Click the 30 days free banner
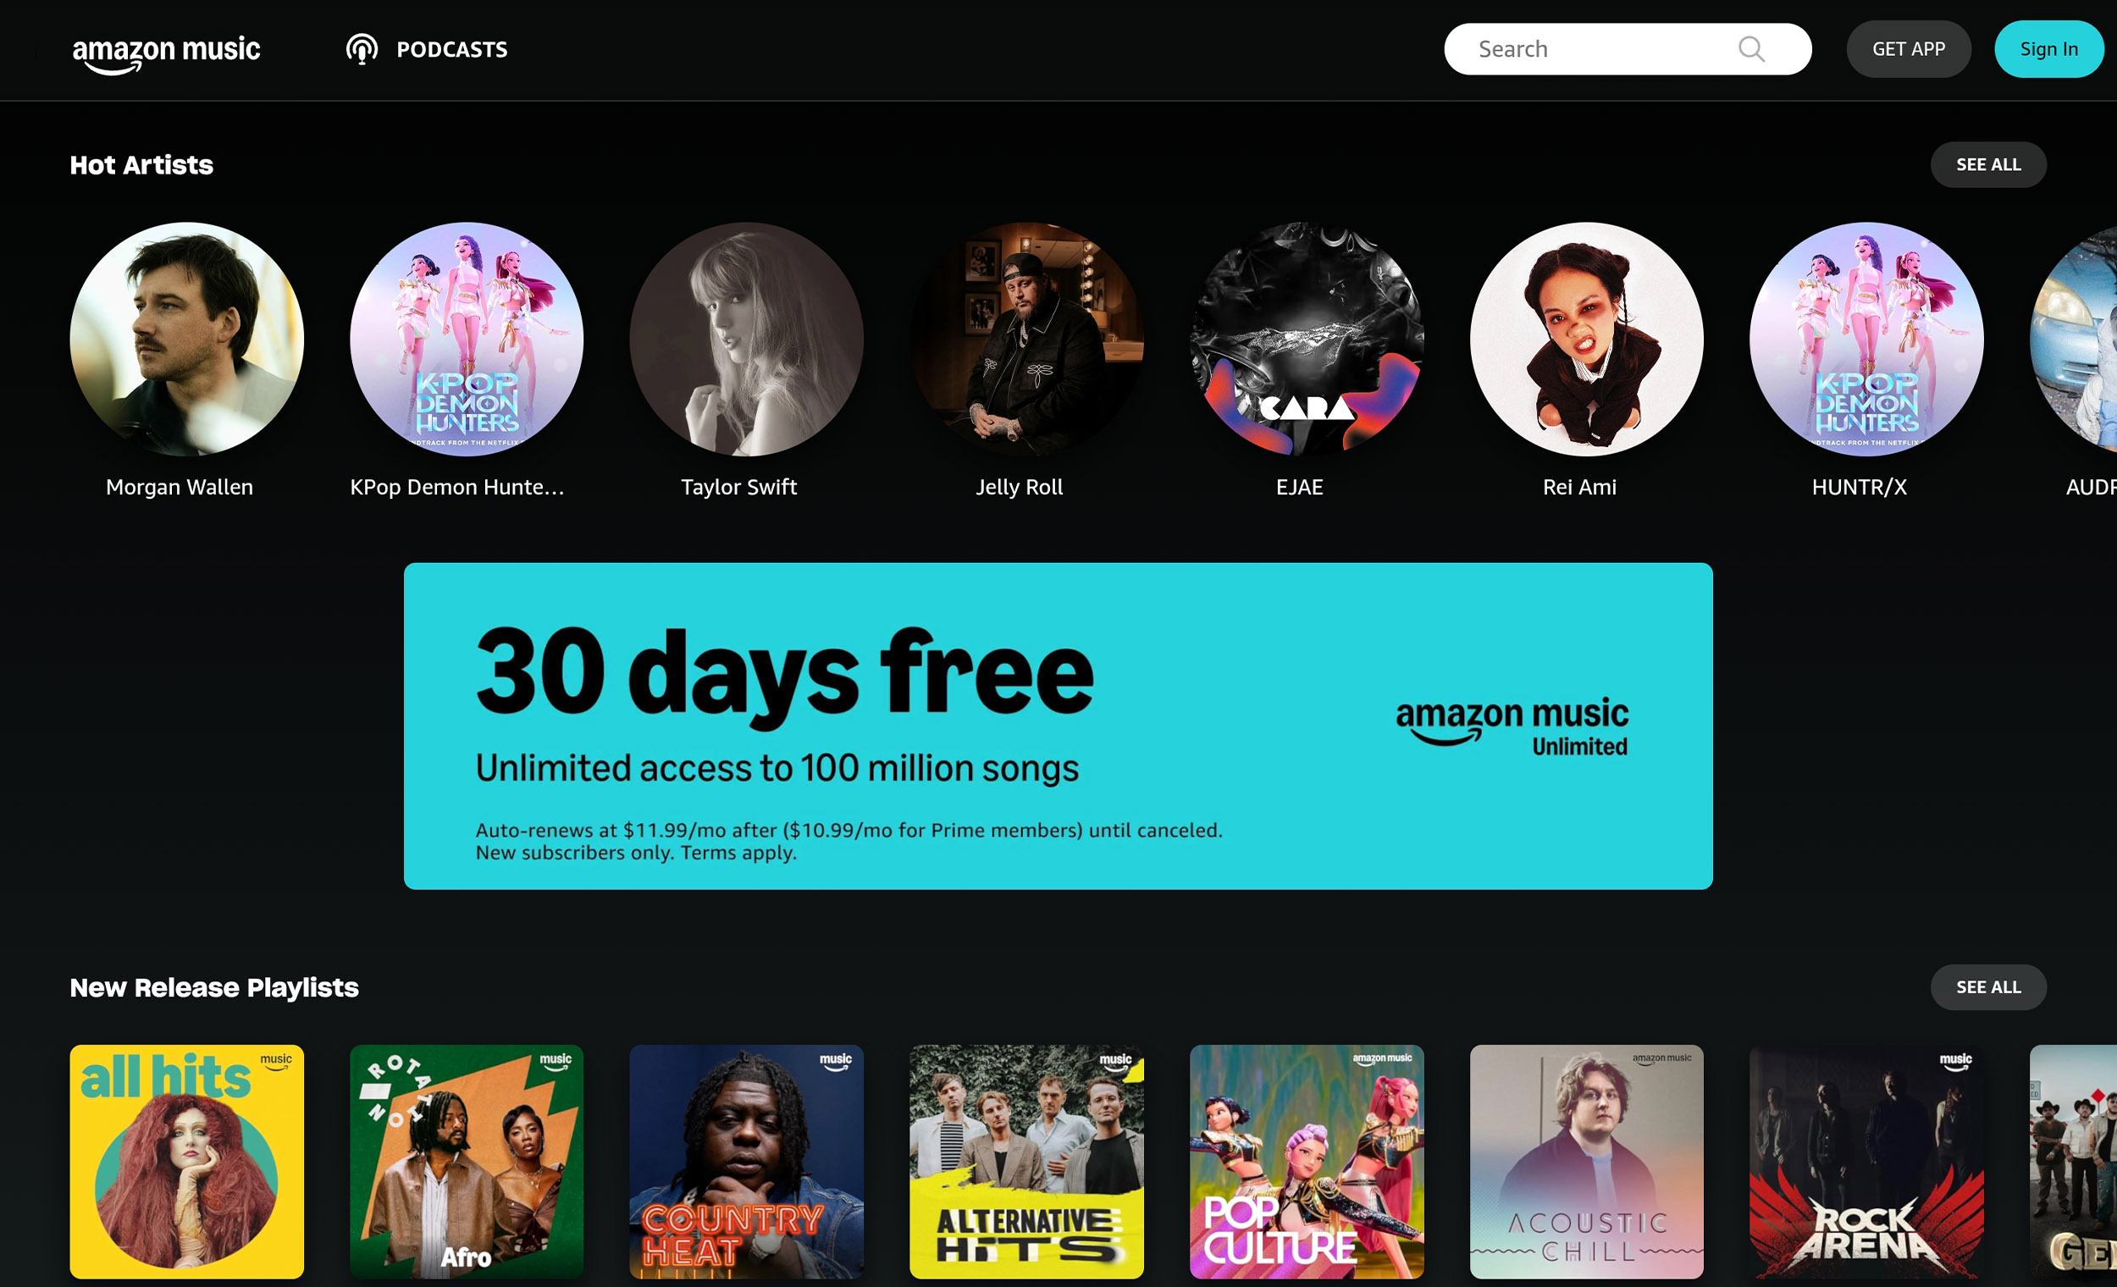2117x1287 pixels. tap(1058, 725)
